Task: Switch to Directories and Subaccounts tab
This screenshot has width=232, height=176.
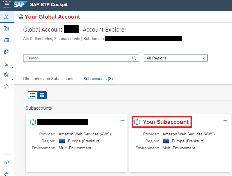Action: click(x=49, y=79)
